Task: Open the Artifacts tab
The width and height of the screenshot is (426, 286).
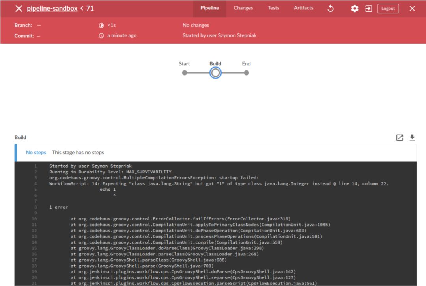Action: pos(303,8)
